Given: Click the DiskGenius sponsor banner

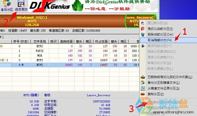Looking at the screenshot, I should click(x=94, y=6).
